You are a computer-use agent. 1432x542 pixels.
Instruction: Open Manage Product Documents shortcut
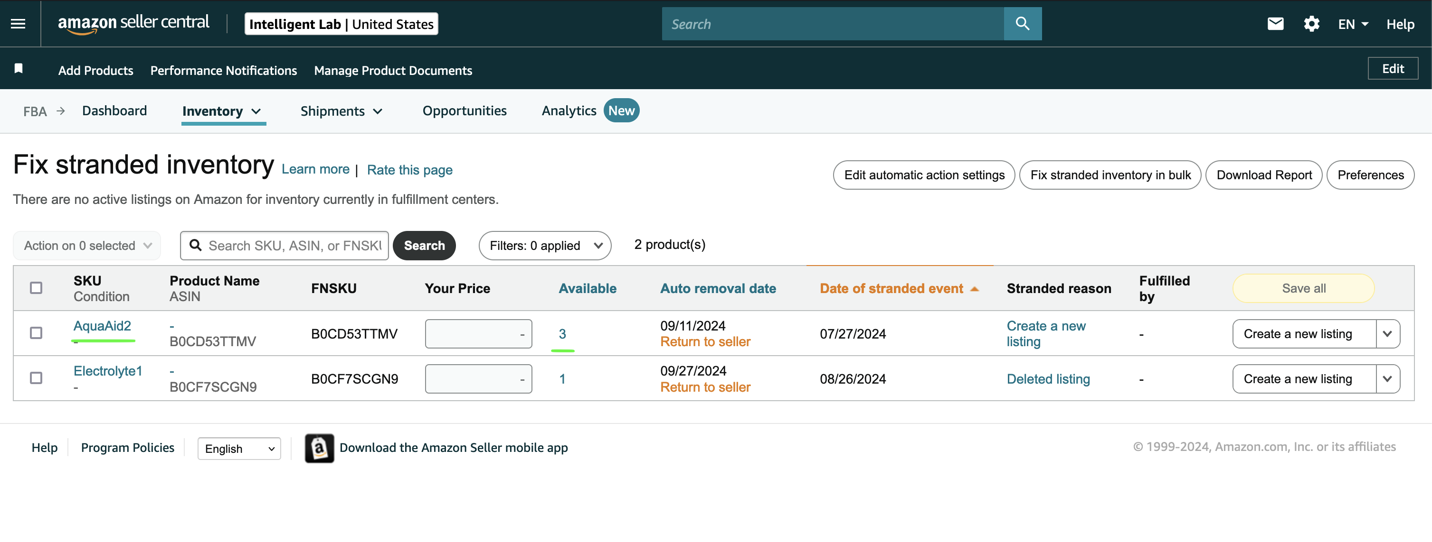pos(393,71)
